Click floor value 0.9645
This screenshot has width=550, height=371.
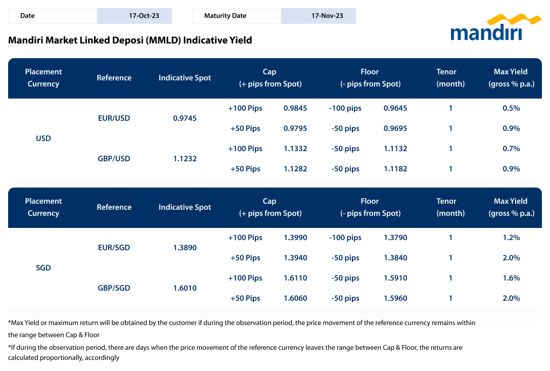pos(395,108)
